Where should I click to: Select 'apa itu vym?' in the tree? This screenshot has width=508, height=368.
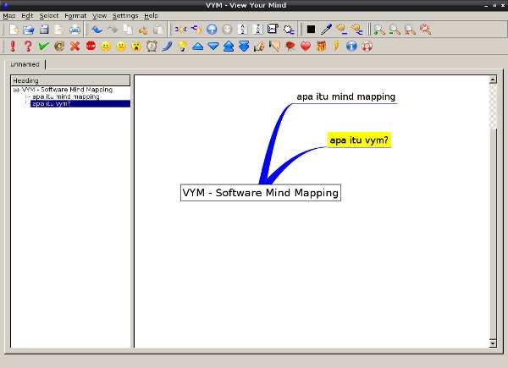click(x=80, y=103)
